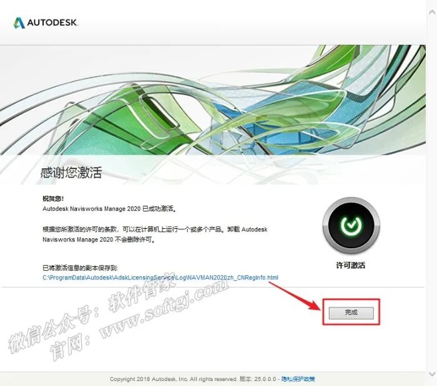This screenshot has height=386, width=437.
Task: Open the NAVMAN2020zh_CNRegInfo.html log file link
Action: [x=160, y=277]
